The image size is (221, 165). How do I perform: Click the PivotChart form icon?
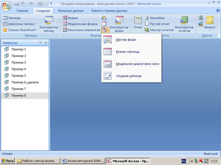[104, 18]
